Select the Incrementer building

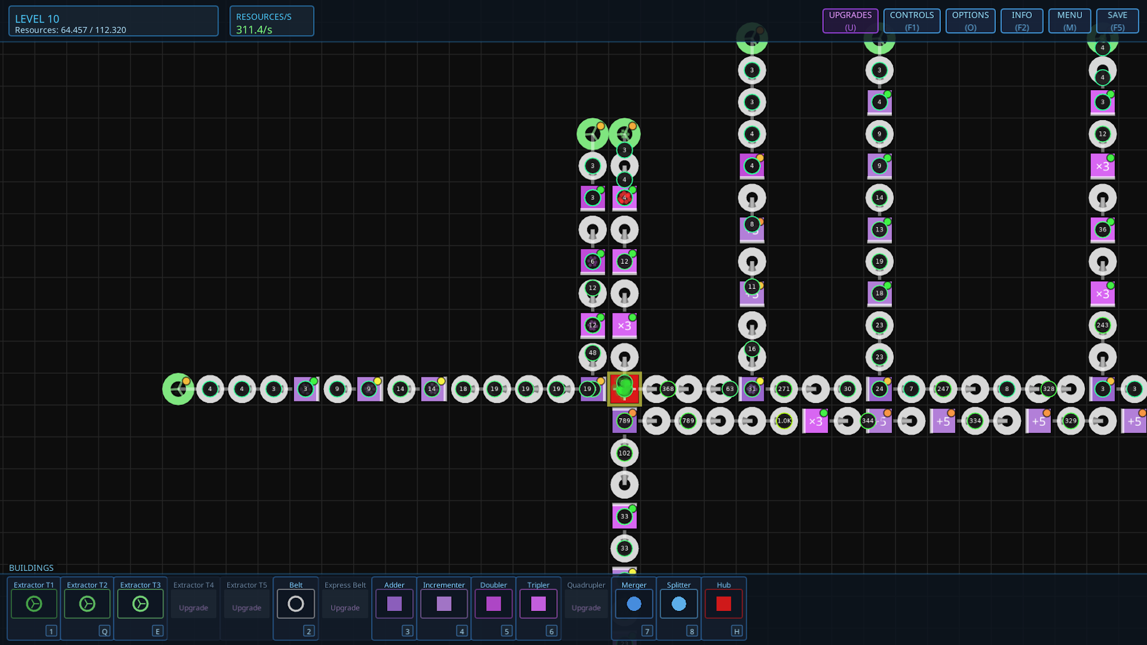[444, 604]
